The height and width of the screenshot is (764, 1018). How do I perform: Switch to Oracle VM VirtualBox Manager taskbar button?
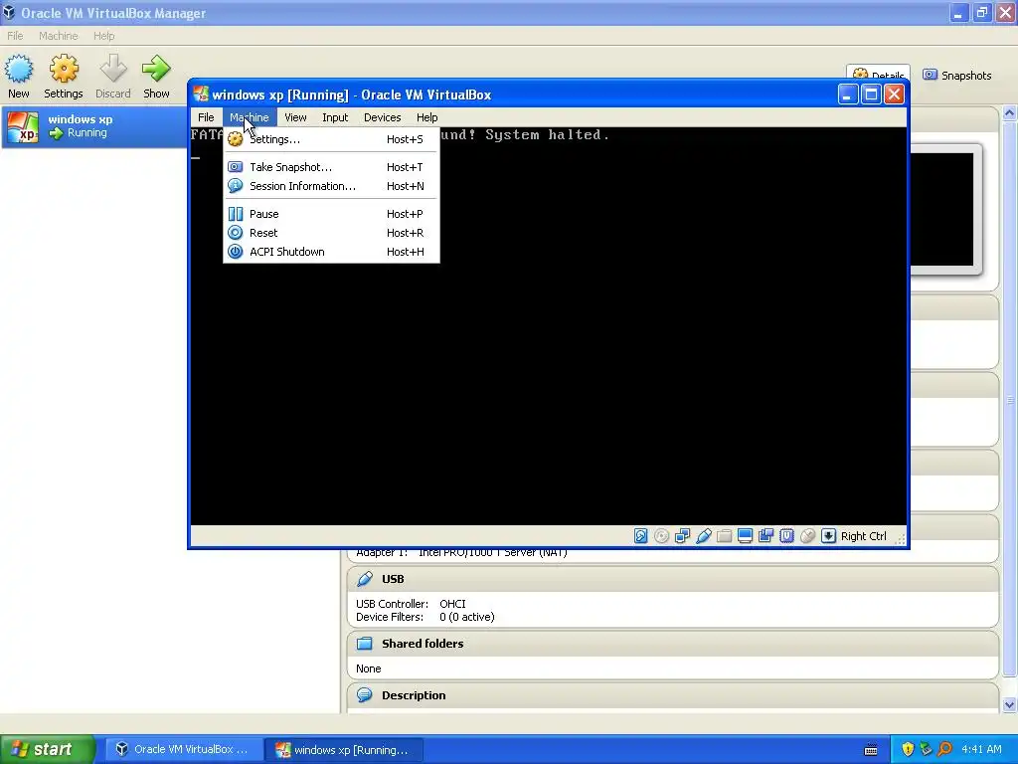(183, 749)
